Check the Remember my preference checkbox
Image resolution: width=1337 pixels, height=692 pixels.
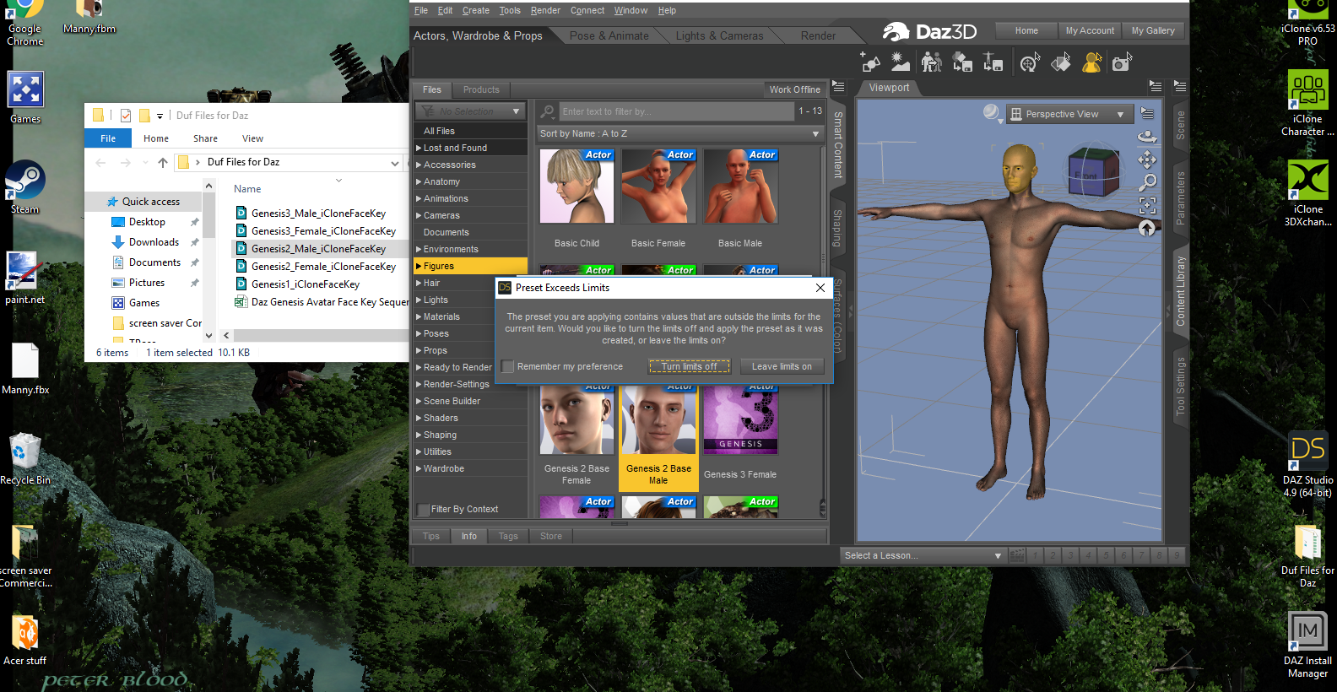[507, 366]
